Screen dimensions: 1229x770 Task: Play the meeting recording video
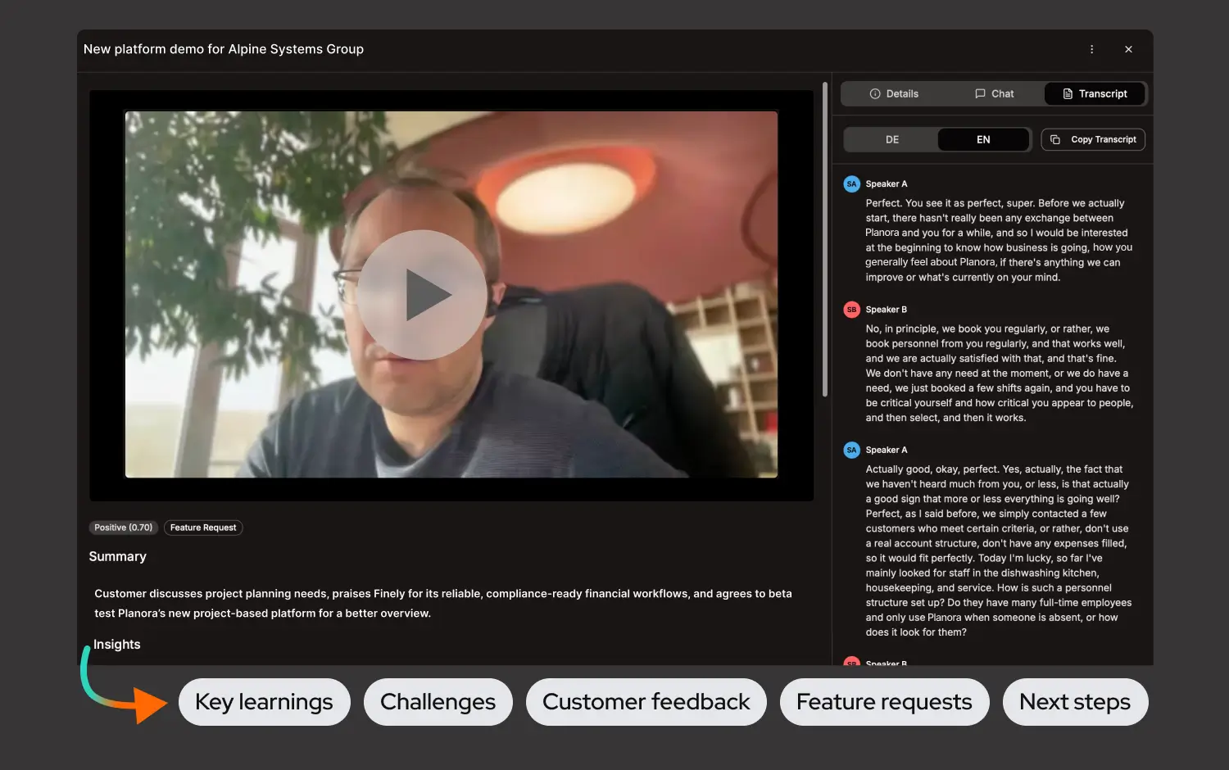pyautogui.click(x=422, y=294)
